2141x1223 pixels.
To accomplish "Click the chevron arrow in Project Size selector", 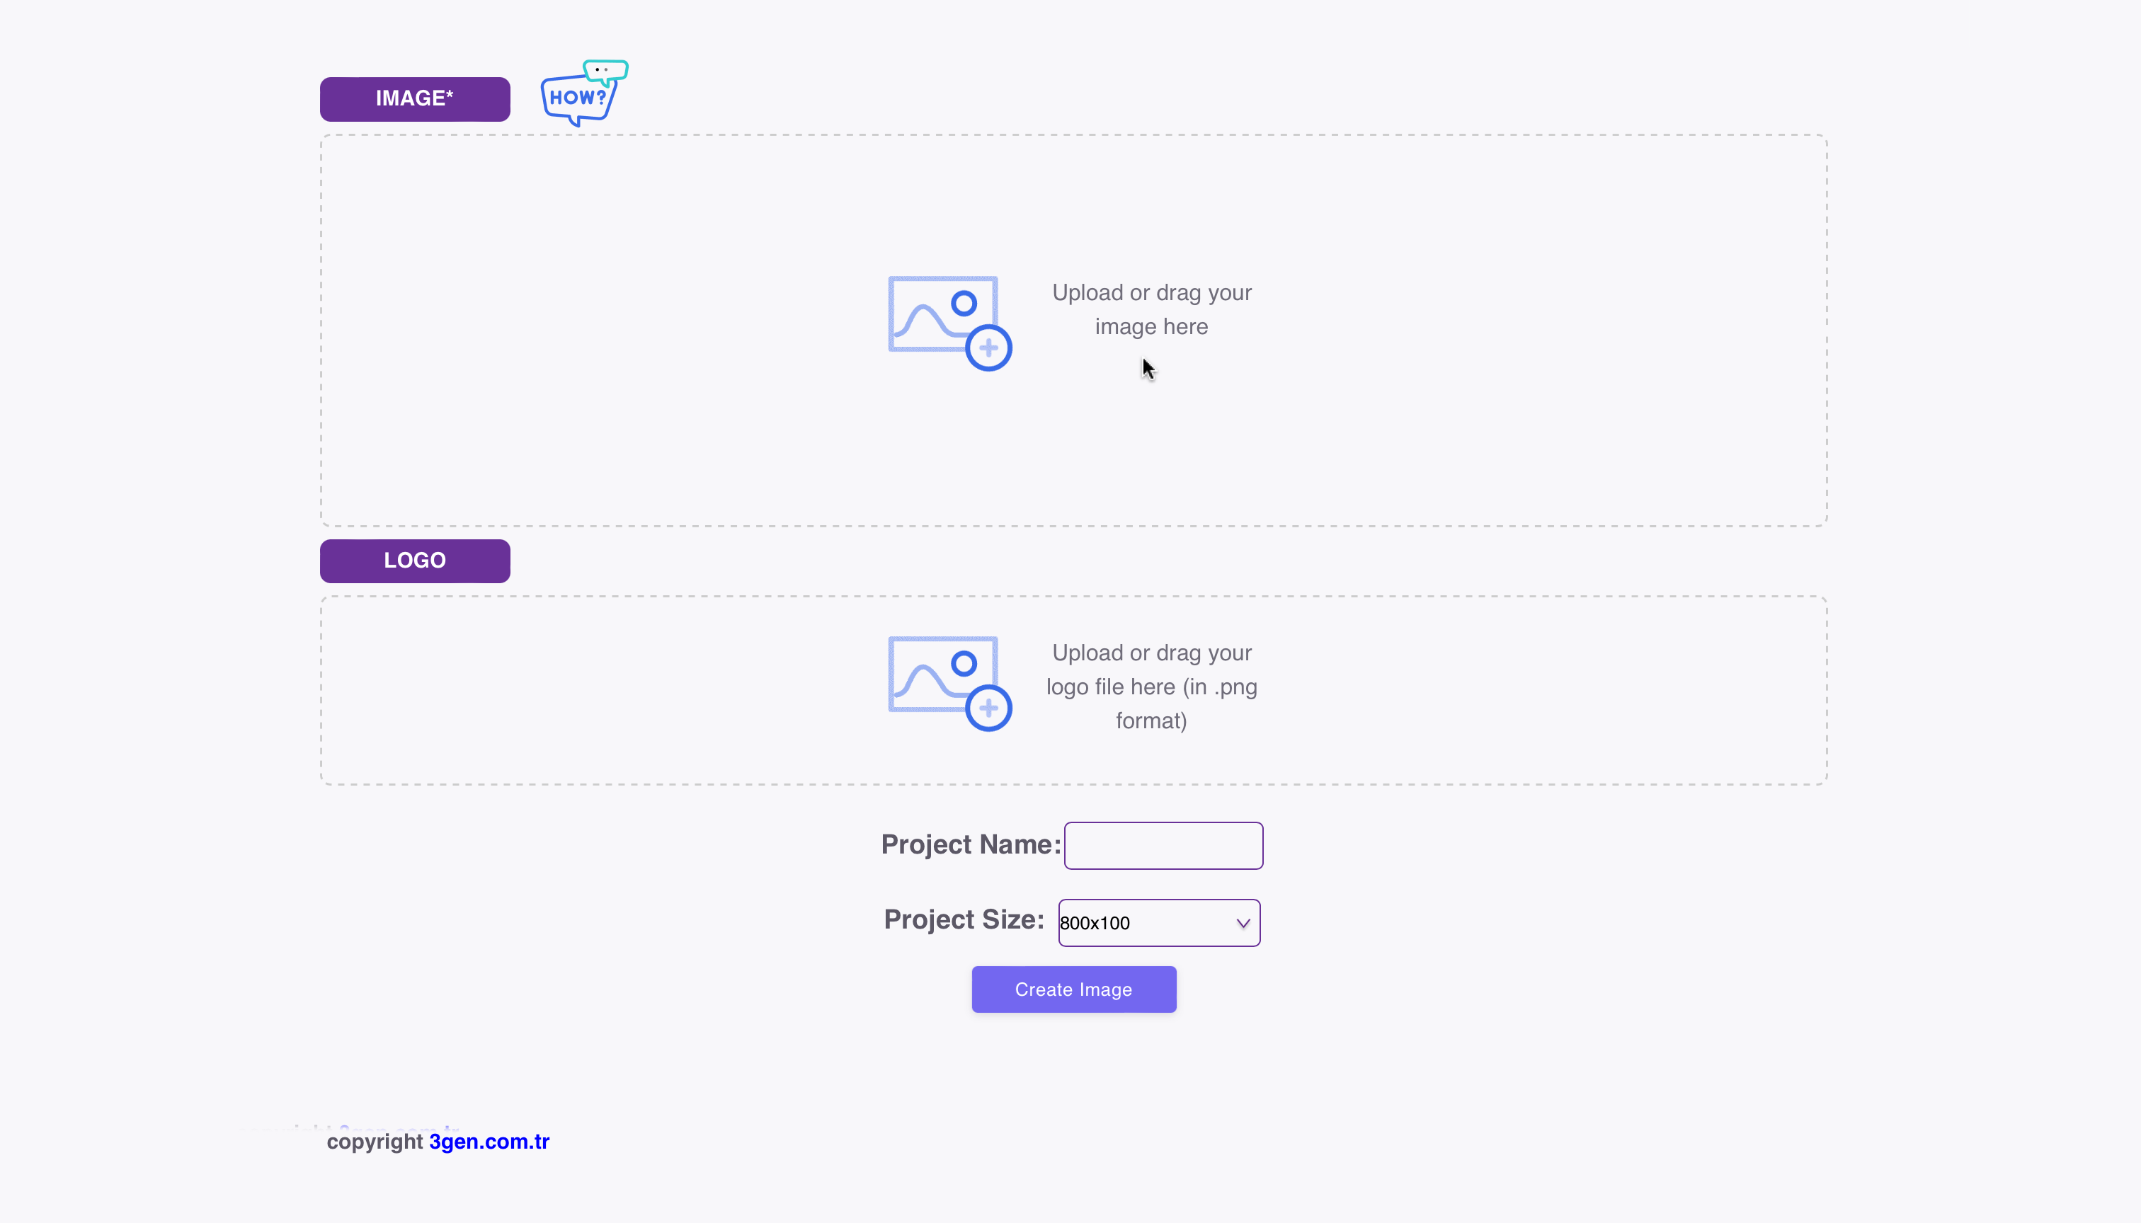I will click(x=1243, y=923).
